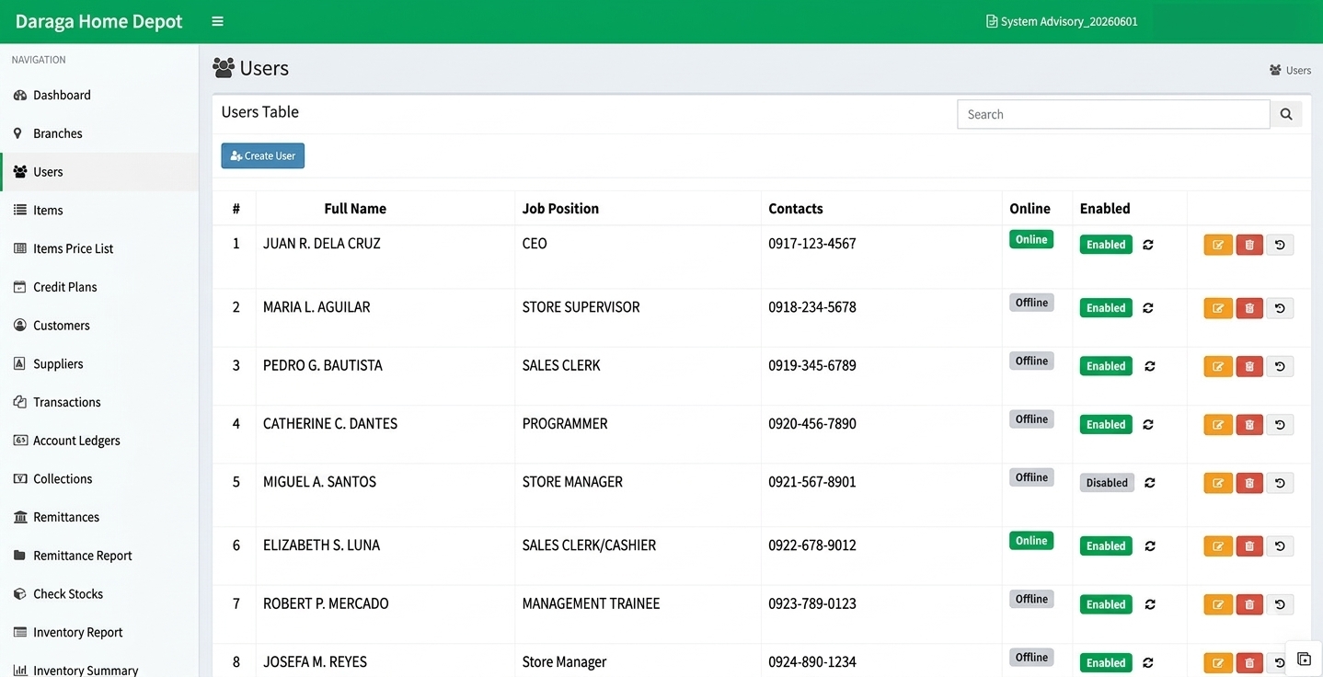Navigate to Credit Plans
Image resolution: width=1323 pixels, height=677 pixels.
pos(99,287)
